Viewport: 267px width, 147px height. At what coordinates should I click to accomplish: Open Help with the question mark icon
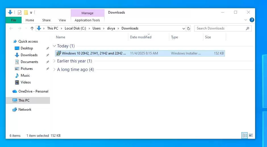[252, 20]
